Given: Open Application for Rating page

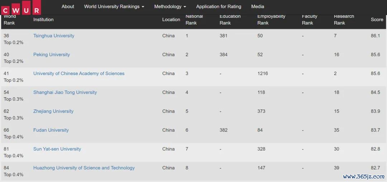Looking at the screenshot, I should [219, 7].
